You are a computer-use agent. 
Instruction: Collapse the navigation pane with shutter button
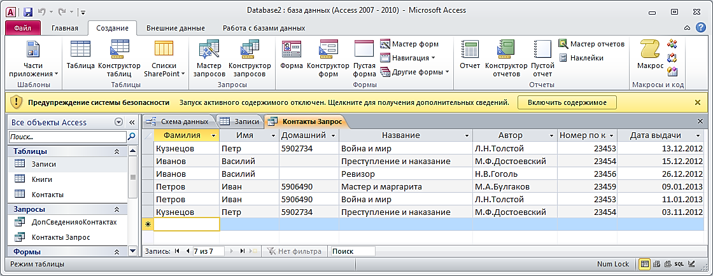[x=132, y=122]
